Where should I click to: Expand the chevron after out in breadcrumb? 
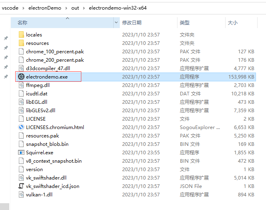click(84, 8)
